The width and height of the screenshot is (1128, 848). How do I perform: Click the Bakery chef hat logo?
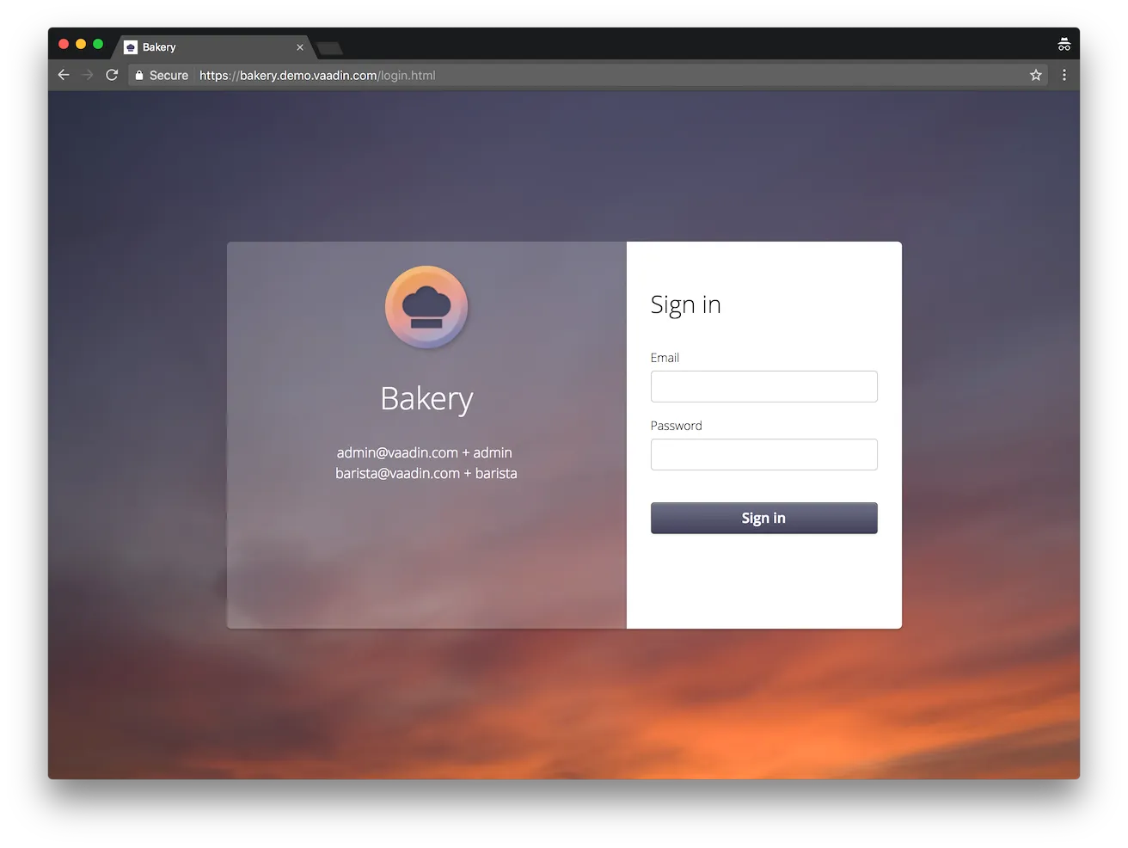[426, 308]
